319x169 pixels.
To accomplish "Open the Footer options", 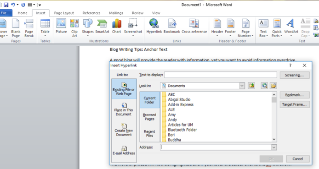I will 230,27.
